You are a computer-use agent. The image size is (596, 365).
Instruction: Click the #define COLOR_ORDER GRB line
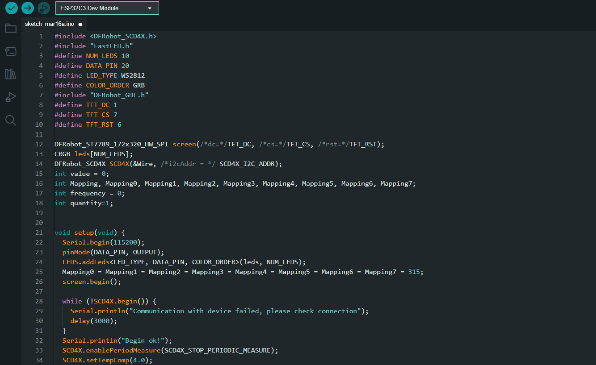100,85
